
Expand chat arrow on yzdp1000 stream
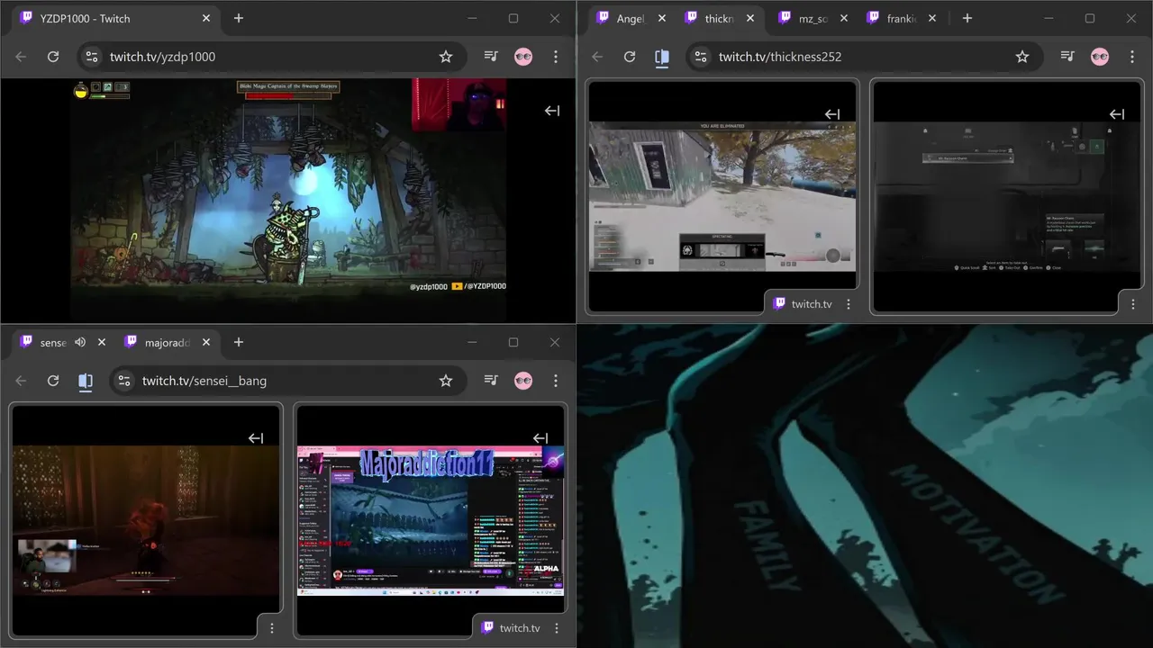tap(552, 111)
